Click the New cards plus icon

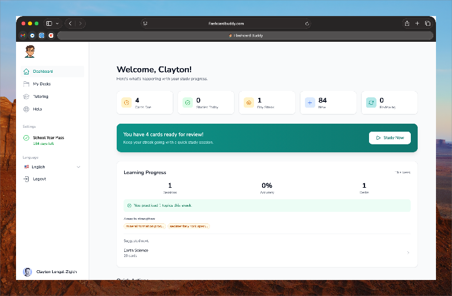pyautogui.click(x=310, y=102)
